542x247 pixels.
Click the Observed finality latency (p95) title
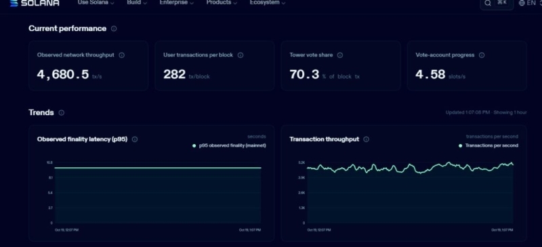click(x=82, y=139)
